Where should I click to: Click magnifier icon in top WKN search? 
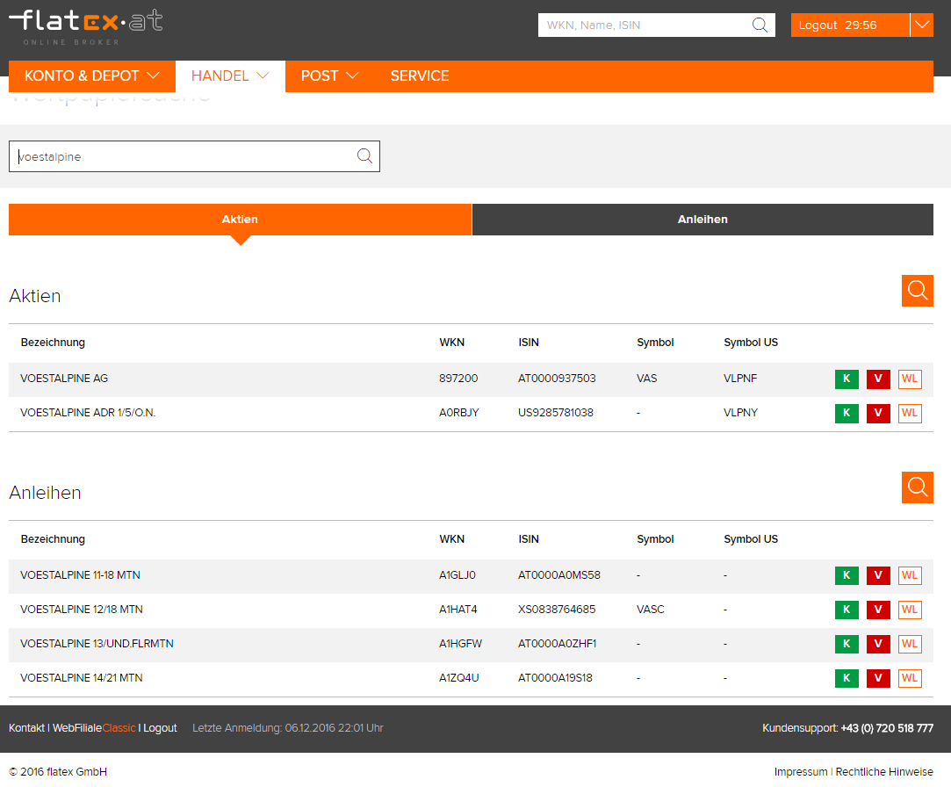click(x=760, y=25)
